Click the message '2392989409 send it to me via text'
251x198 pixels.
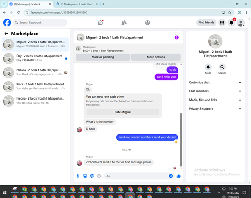point(118,162)
